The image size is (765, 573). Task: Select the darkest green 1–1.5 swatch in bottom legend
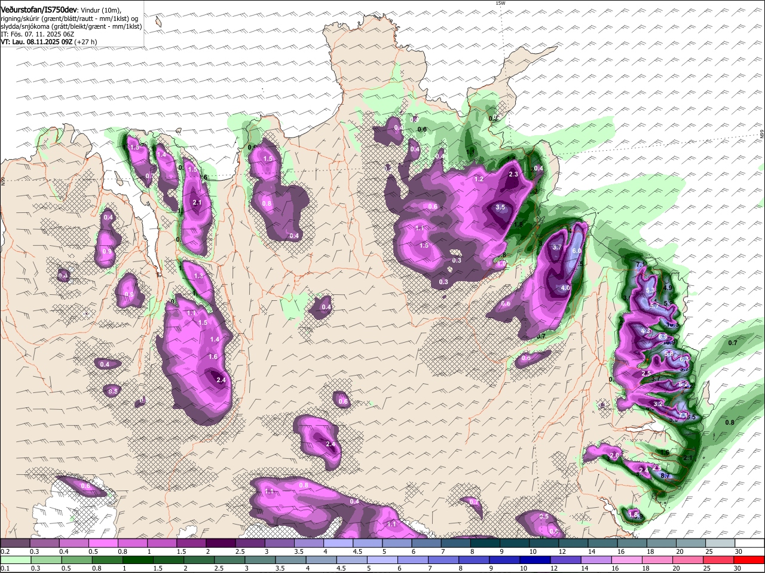click(x=139, y=559)
